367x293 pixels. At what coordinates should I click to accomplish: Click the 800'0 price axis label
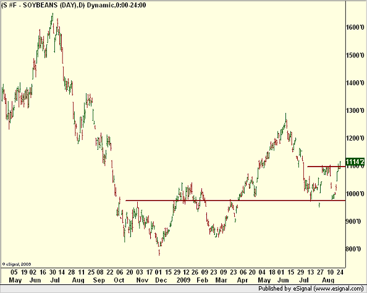pyautogui.click(x=353, y=249)
